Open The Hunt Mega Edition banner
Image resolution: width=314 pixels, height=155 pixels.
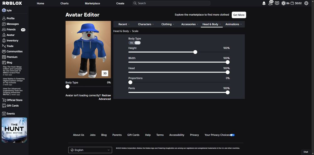(x=14, y=130)
